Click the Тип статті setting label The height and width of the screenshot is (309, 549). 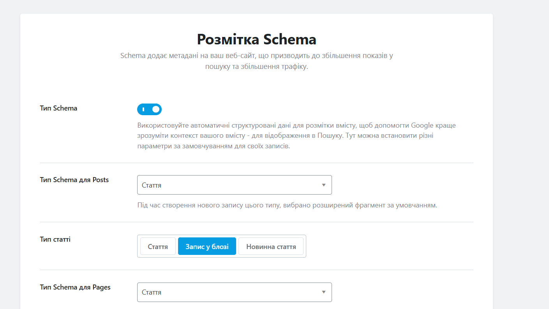55,239
